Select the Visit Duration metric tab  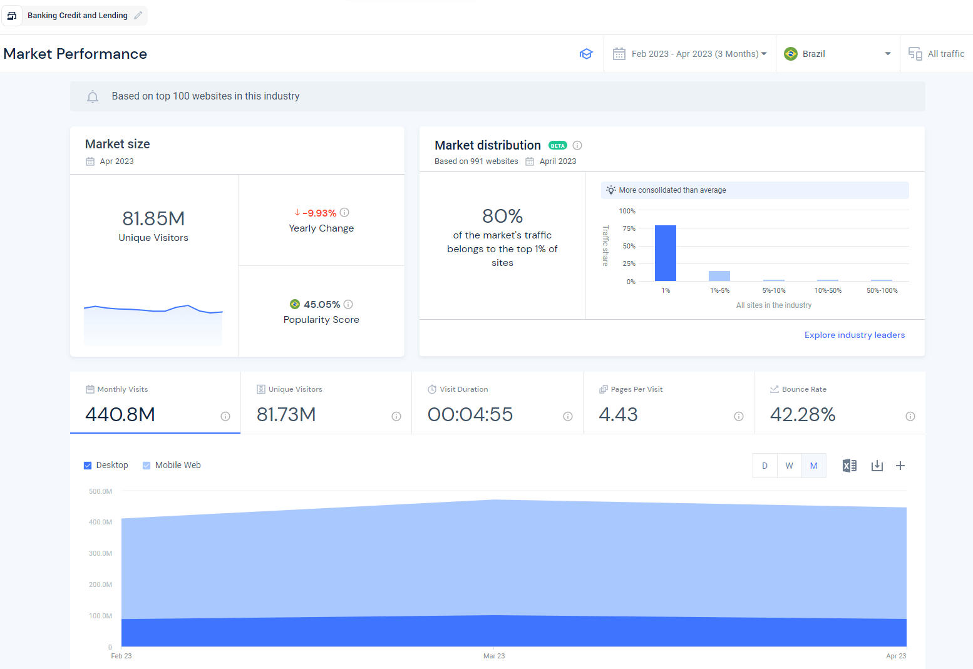497,402
